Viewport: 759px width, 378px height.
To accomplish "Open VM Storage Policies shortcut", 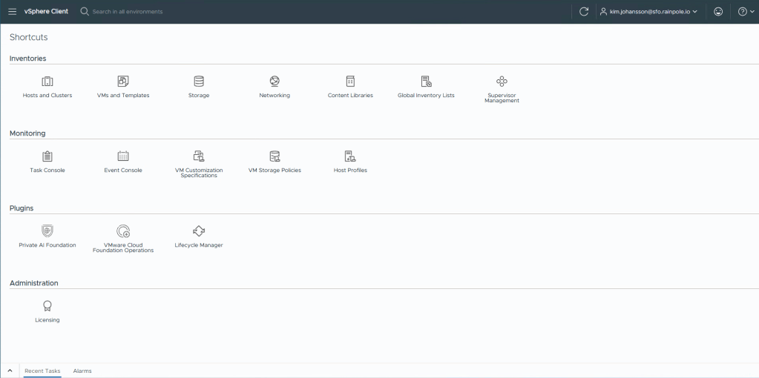I will tap(275, 156).
